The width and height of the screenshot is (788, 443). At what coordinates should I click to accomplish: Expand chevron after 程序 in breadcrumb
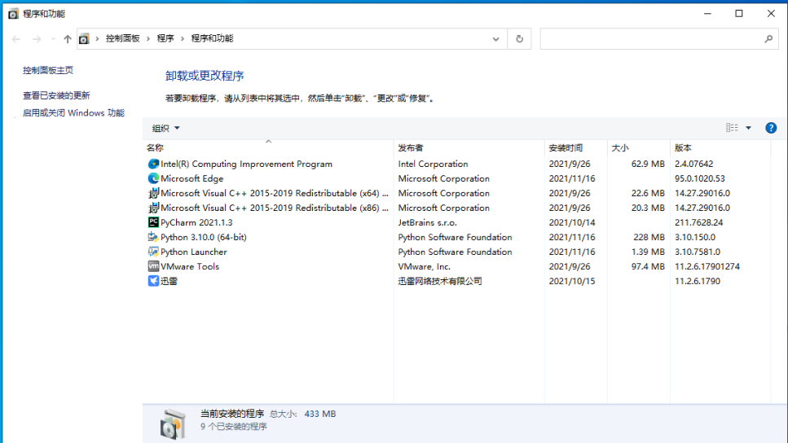coord(182,38)
